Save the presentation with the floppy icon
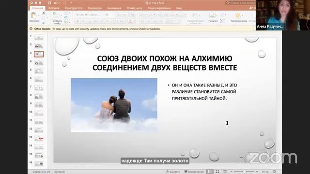Screen dimensions: 310x174 point(49,3)
